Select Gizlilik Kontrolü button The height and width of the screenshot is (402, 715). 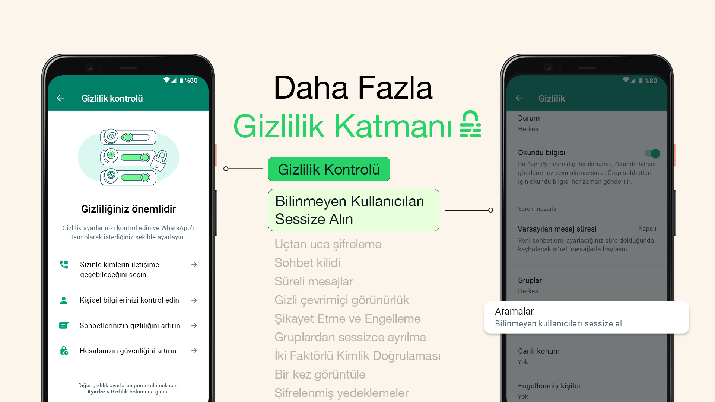click(329, 169)
